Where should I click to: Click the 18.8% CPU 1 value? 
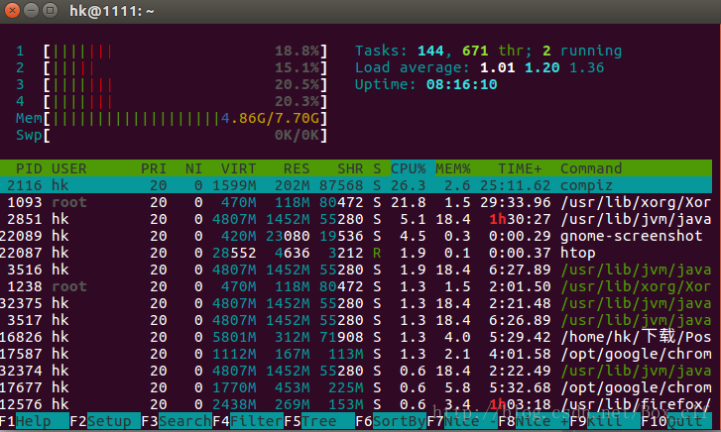pyautogui.click(x=298, y=51)
